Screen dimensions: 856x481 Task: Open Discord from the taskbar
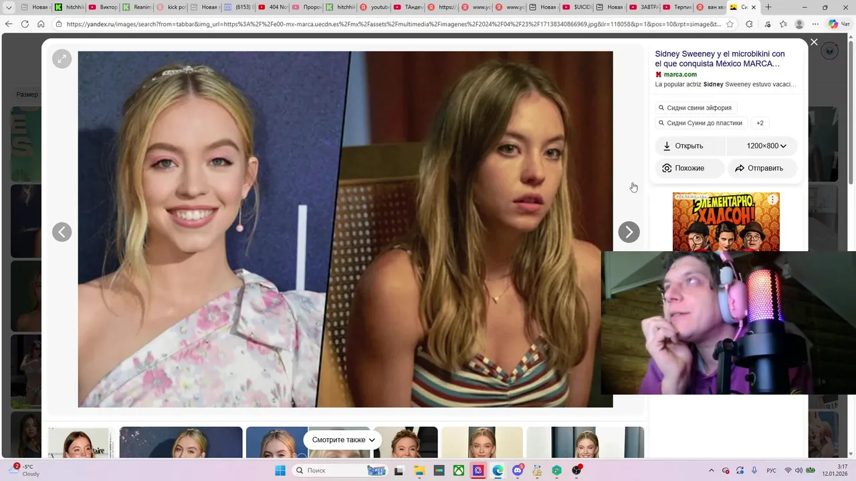(518, 470)
